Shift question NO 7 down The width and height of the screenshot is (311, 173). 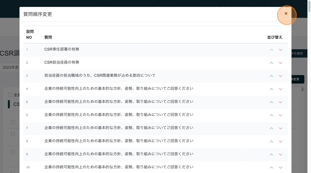[x=280, y=128]
